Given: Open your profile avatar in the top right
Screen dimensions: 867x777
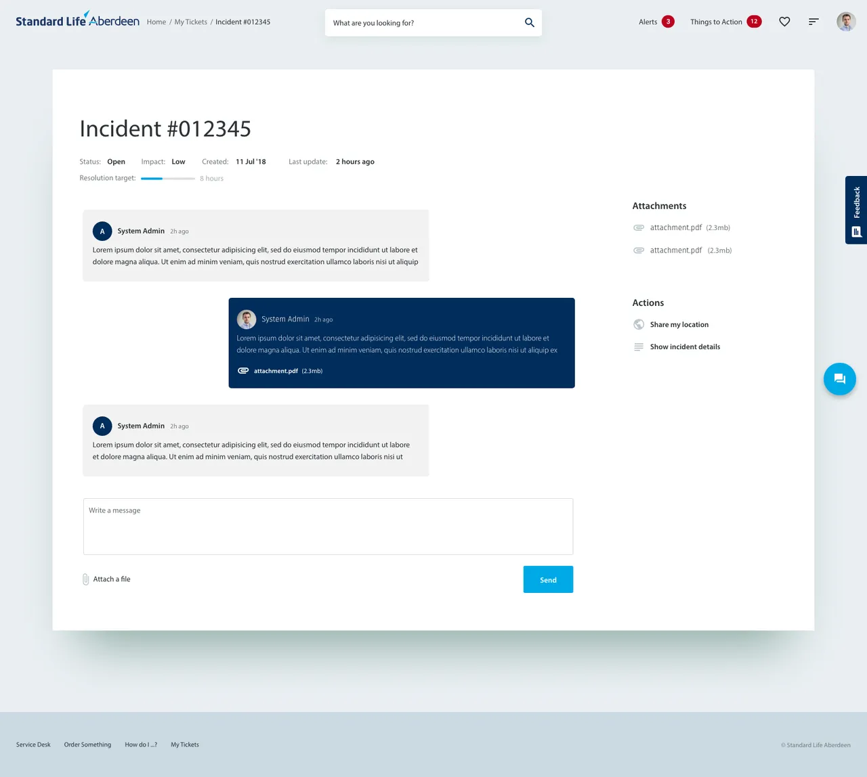Looking at the screenshot, I should pyautogui.click(x=846, y=21).
